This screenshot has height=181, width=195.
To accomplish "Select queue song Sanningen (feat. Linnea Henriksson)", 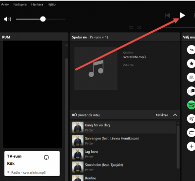I will [x=123, y=141].
